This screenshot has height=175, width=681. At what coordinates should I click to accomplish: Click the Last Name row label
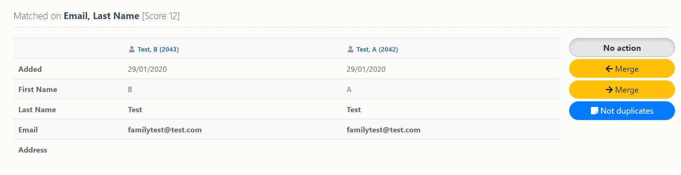coord(37,110)
